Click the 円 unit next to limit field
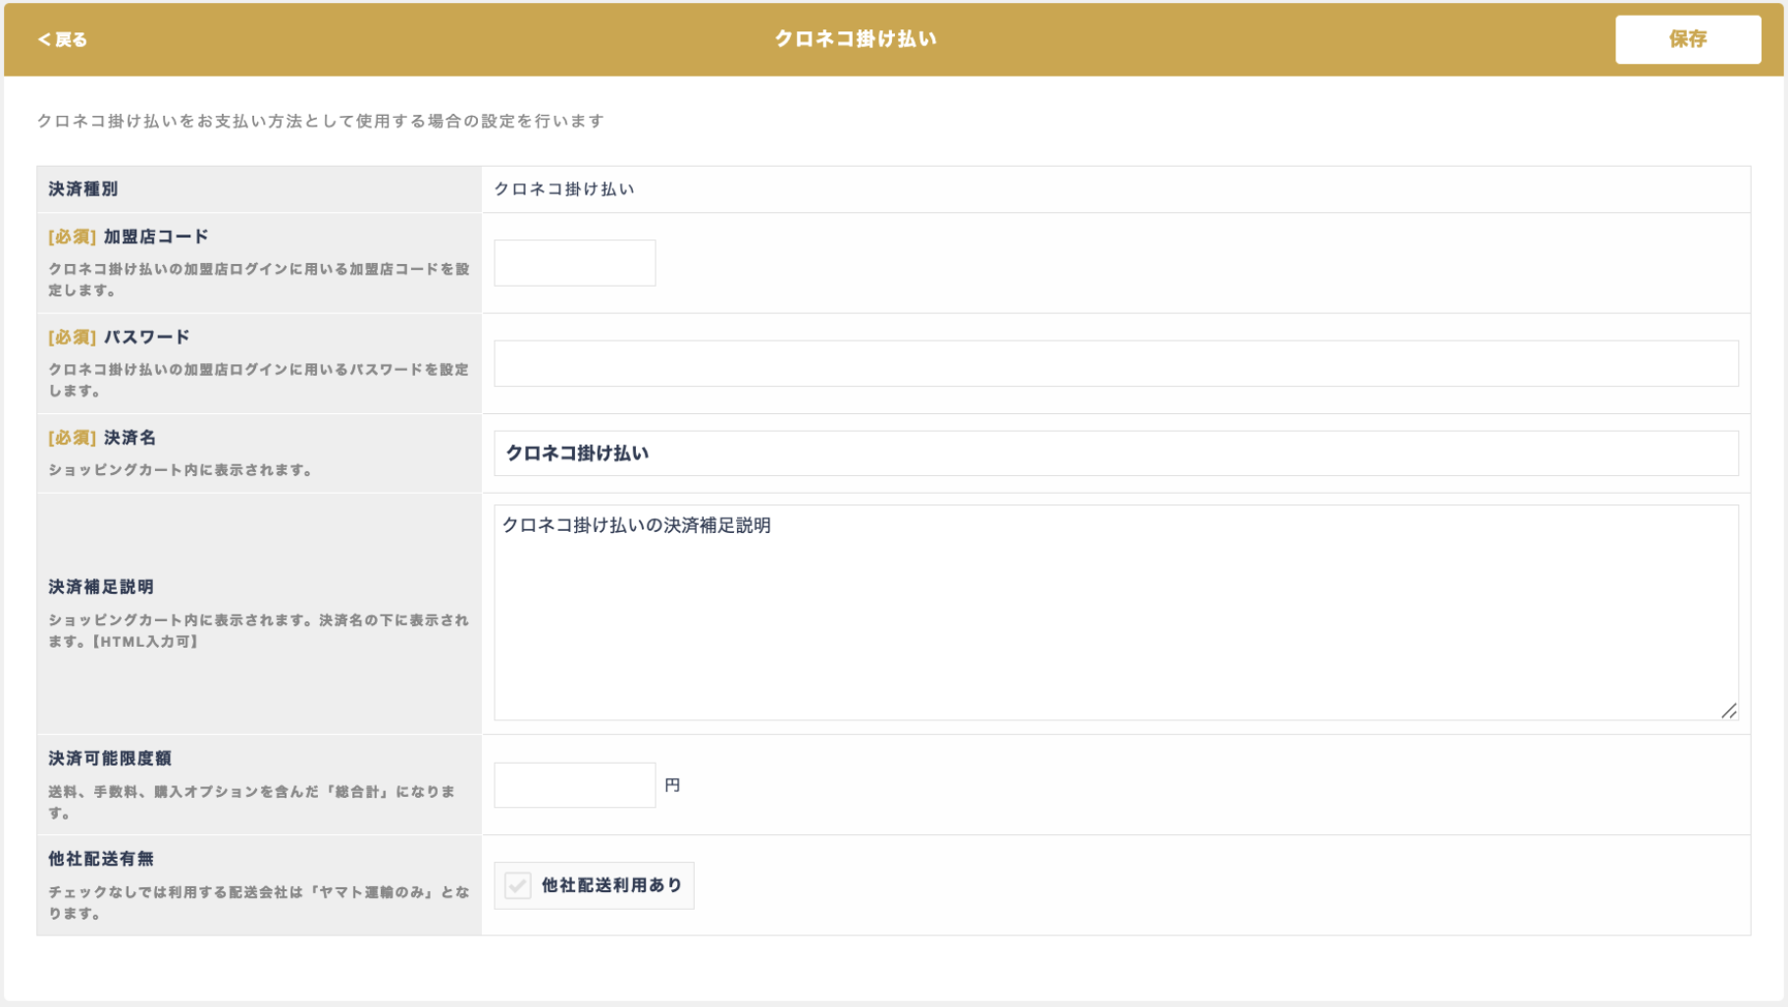1788x1007 pixels. 672,785
